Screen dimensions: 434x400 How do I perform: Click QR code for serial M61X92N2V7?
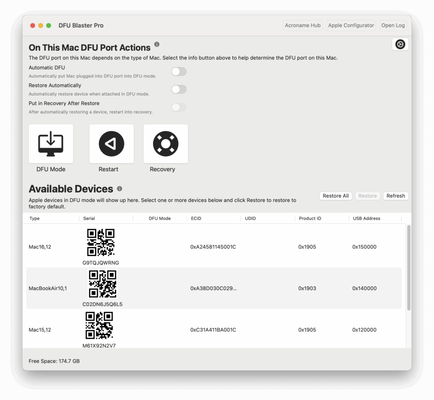[x=99, y=325]
